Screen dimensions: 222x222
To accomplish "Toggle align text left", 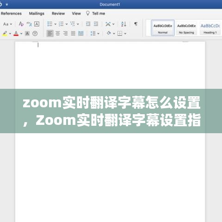I will [x=50, y=33].
